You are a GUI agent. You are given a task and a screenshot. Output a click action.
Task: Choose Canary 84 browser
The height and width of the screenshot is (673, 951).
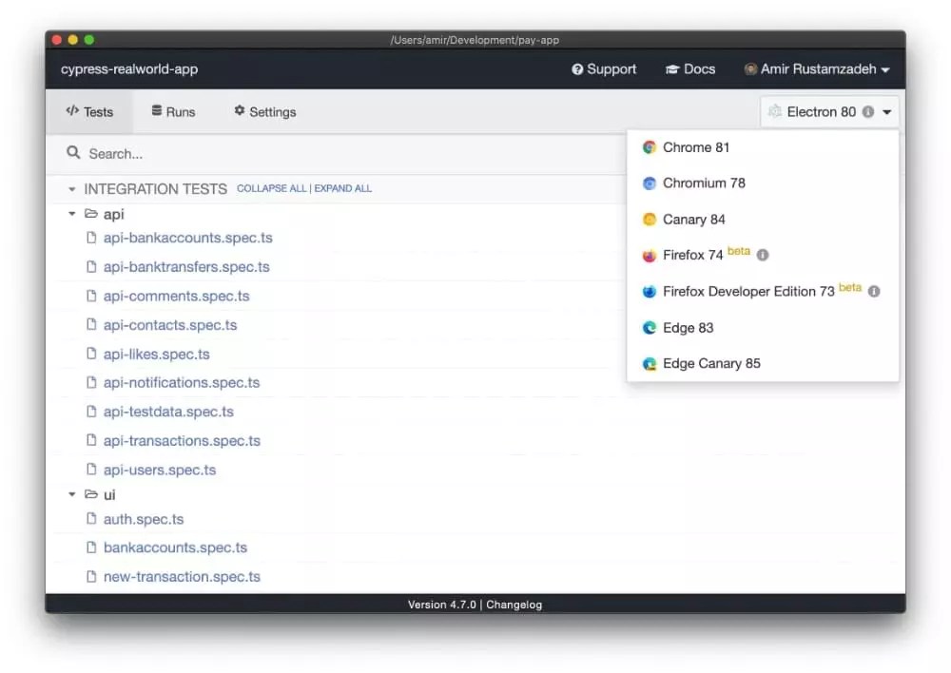tap(650, 220)
